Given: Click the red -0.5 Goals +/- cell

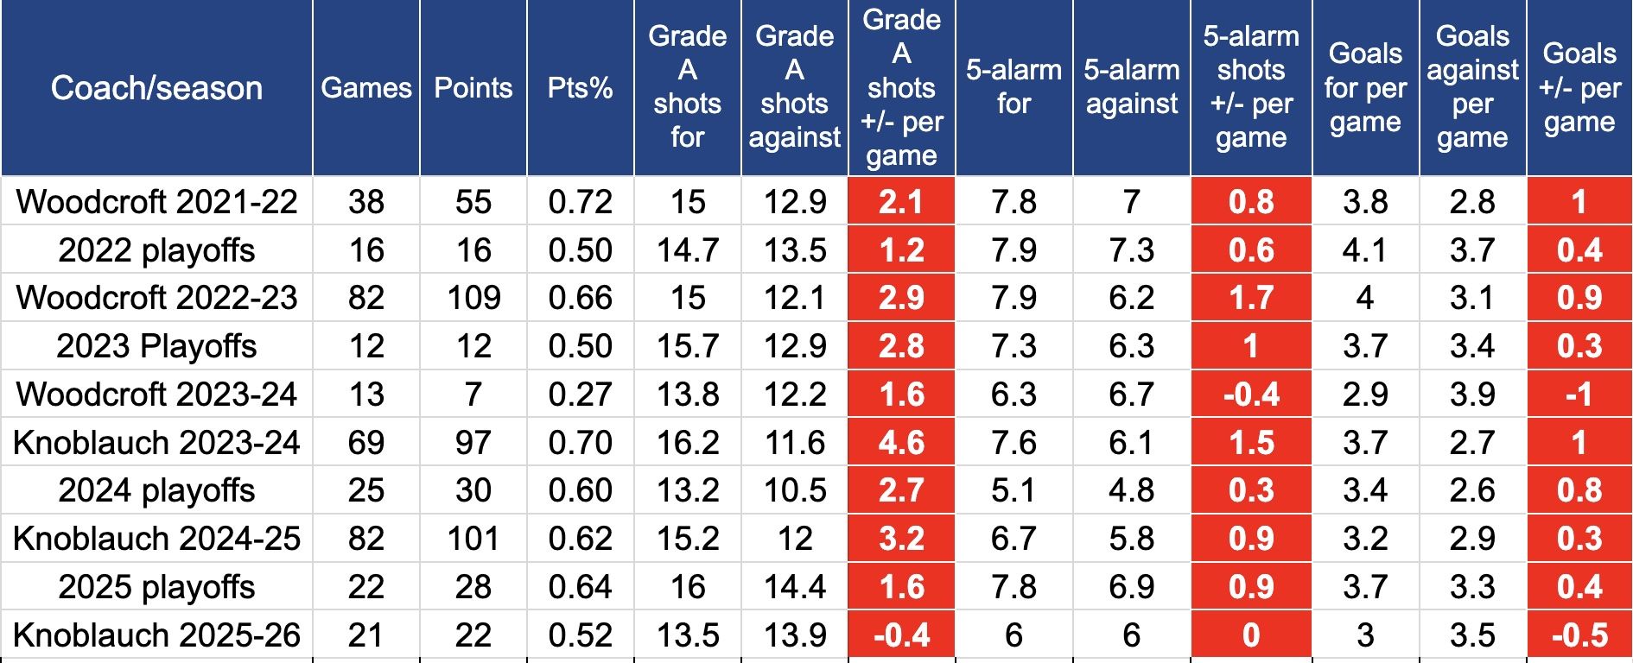Looking at the screenshot, I should pos(1579,635).
